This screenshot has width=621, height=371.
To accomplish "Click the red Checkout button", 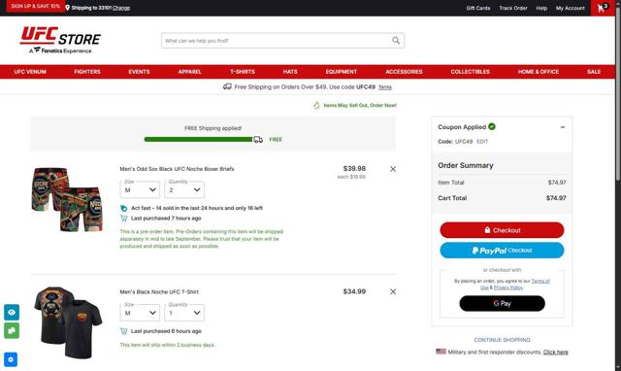I will [x=502, y=230].
